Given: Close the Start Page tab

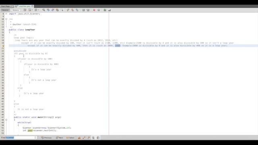Looking at the screenshot, I should pyautogui.click(x=12, y=6).
